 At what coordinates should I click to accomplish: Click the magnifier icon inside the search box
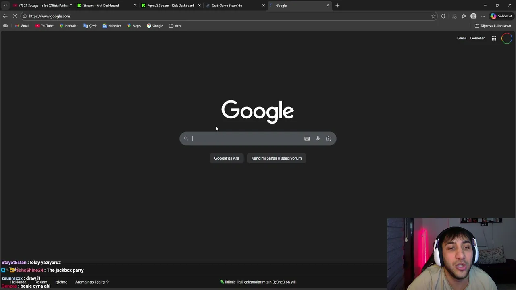click(186, 139)
